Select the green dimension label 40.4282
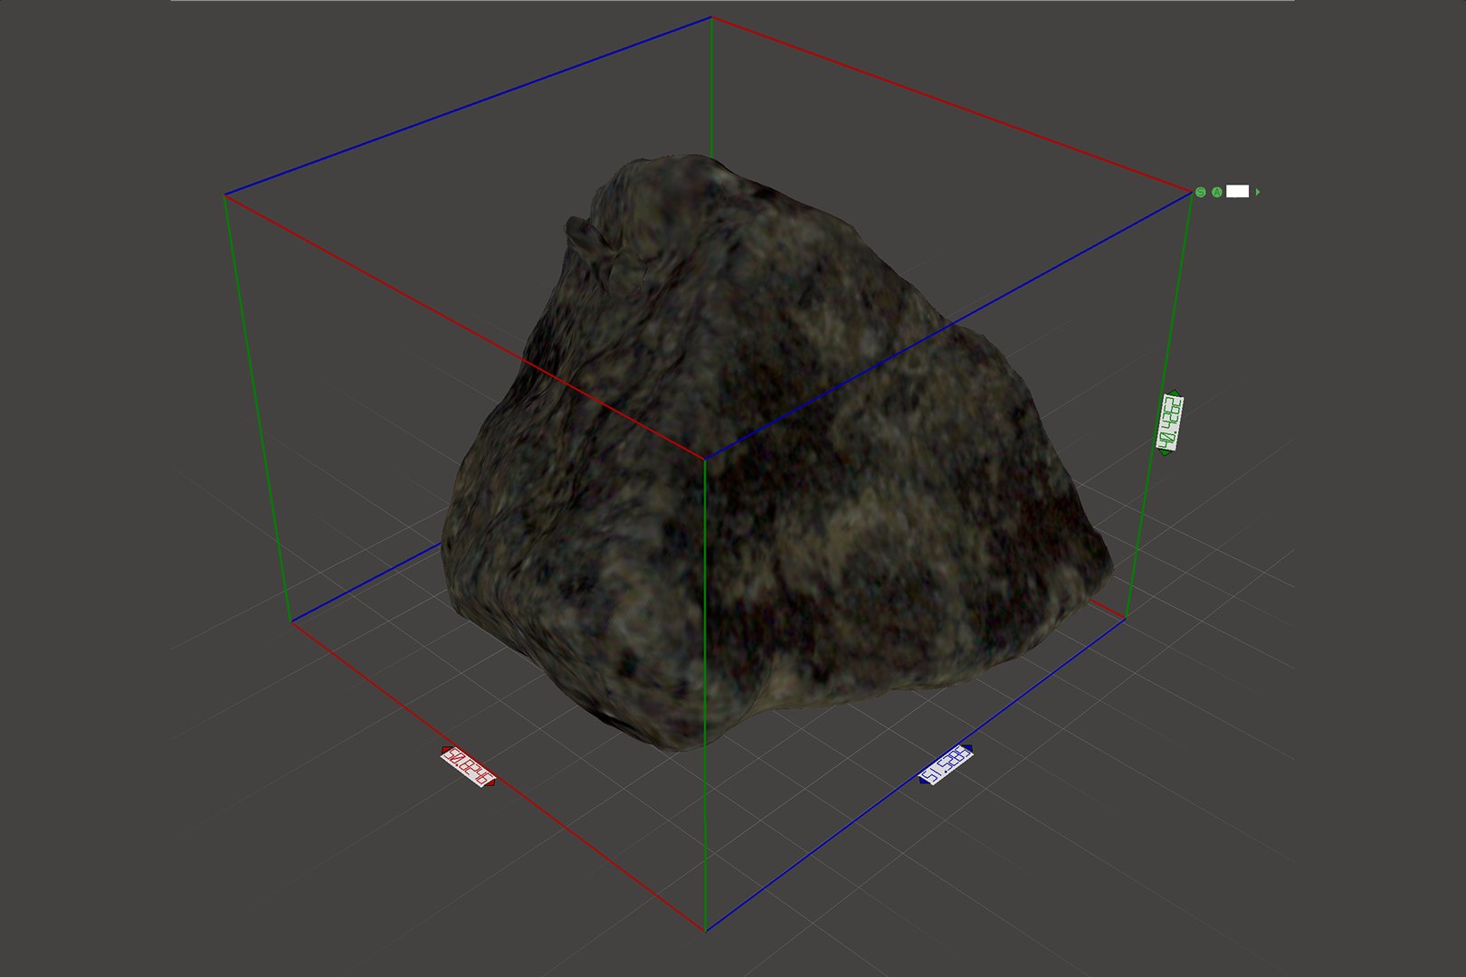This screenshot has height=977, width=1466. (x=1171, y=422)
